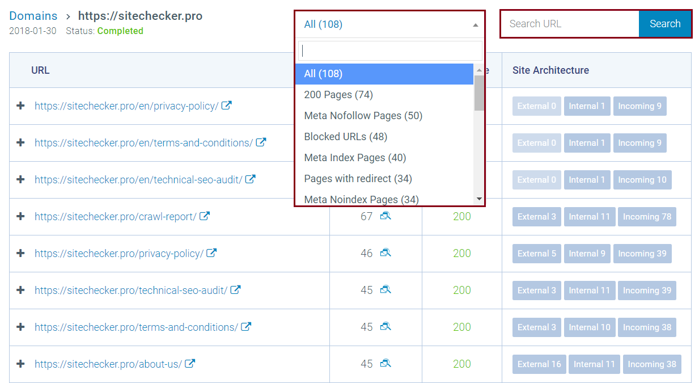This screenshot has width=699, height=383.
Task: Click the inspect icon next to score 67
Action: (x=385, y=216)
